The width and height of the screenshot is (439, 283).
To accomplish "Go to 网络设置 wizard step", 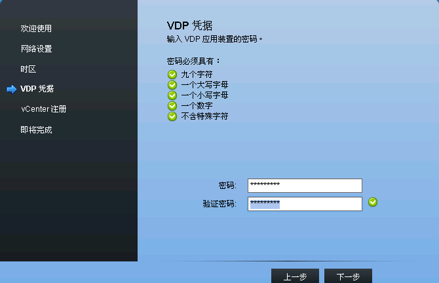I will point(37,49).
